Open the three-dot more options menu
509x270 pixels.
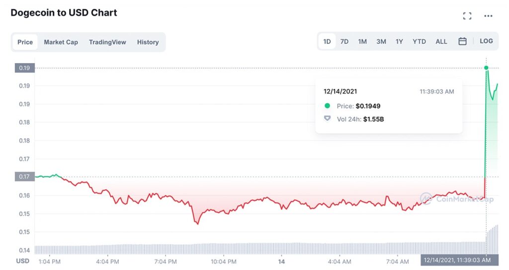pos(488,16)
